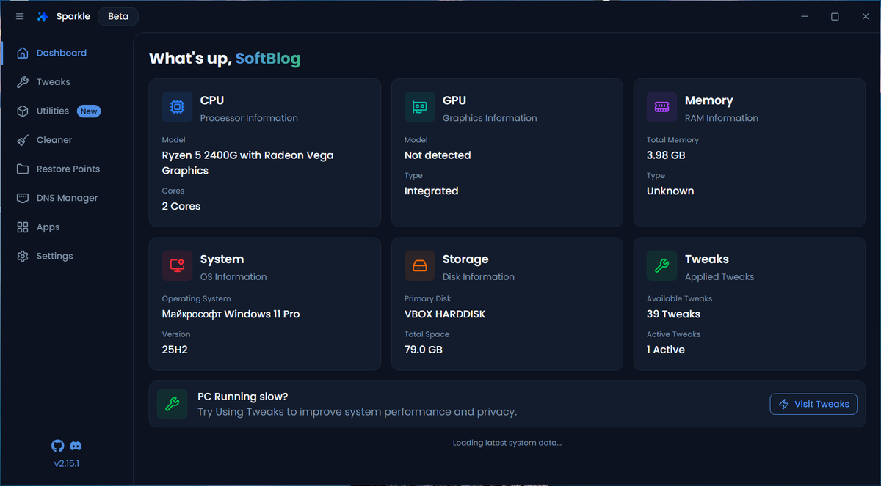Viewport: 881px width, 486px height.
Task: Click the GPU model Not detected value
Action: point(438,155)
